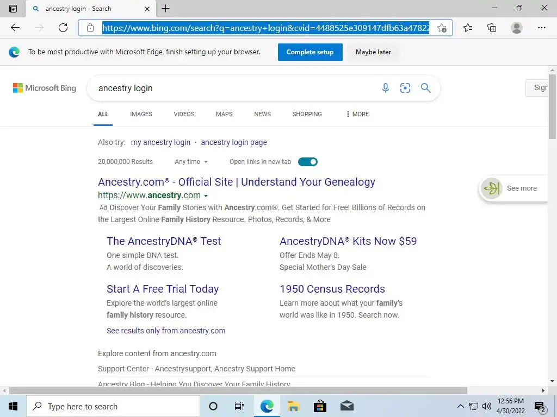Open Cortana circle icon on taskbar
The height and width of the screenshot is (417, 557).
pos(213,406)
